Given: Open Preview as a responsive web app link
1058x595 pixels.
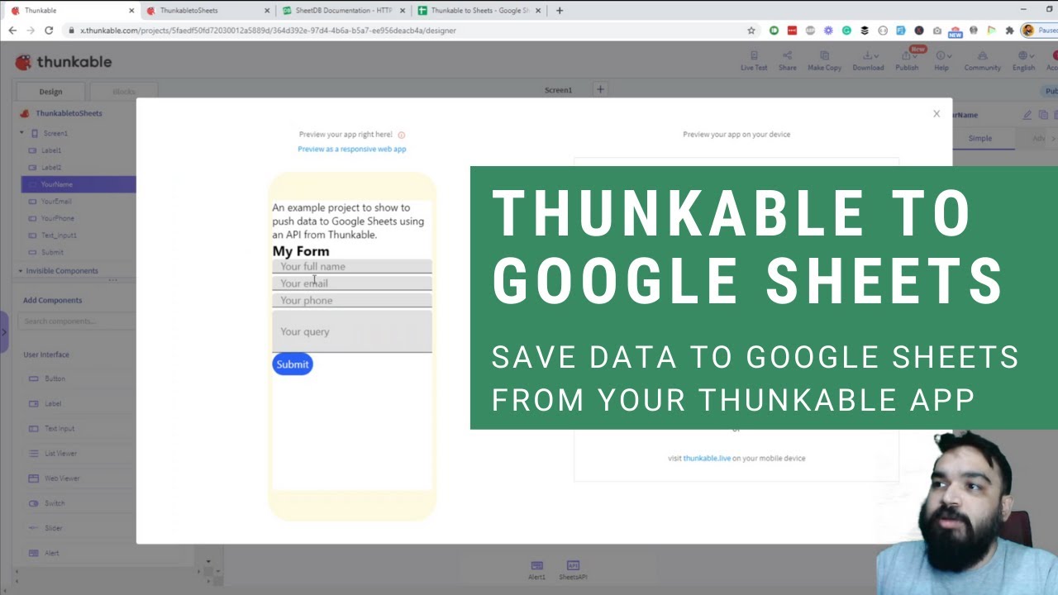Looking at the screenshot, I should coord(352,150).
